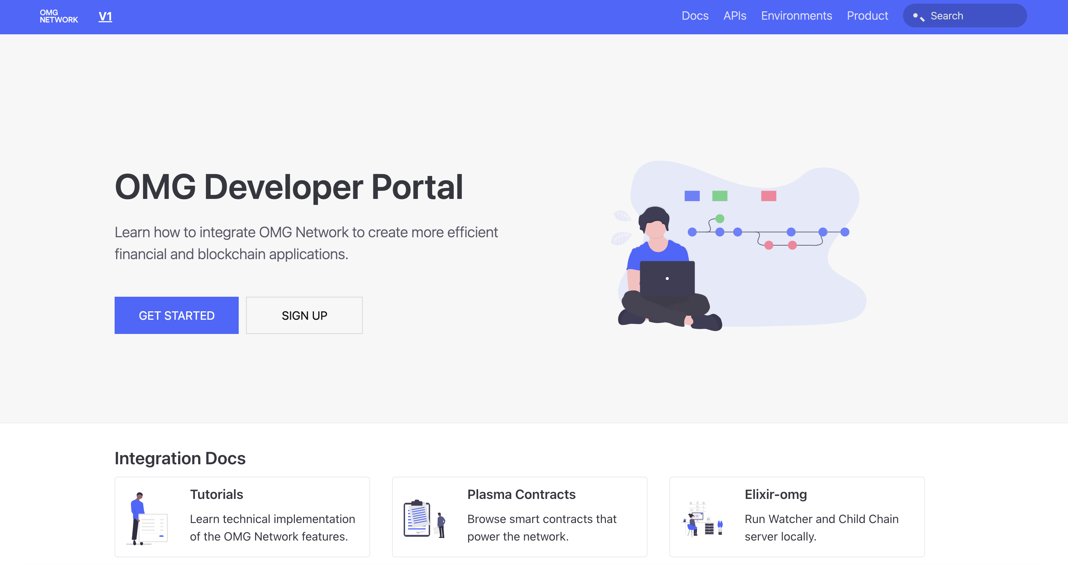Click the Plasma Contracts clipboard illustration
Screen dimensions: 1068x565
pos(424,519)
